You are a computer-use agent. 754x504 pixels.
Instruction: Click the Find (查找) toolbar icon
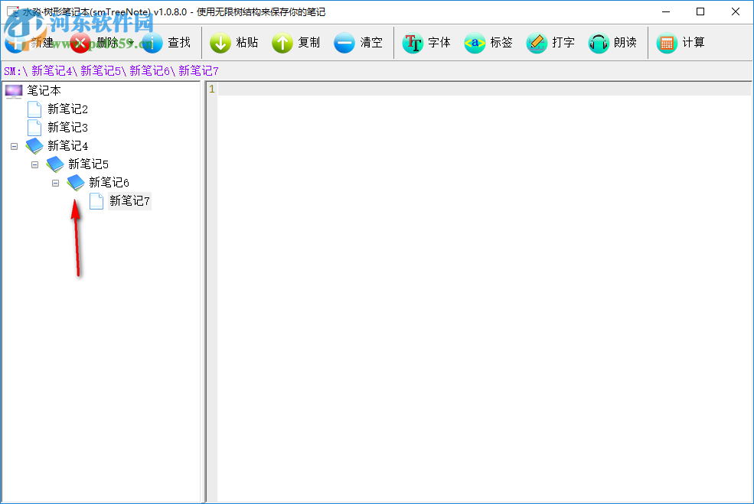point(152,44)
